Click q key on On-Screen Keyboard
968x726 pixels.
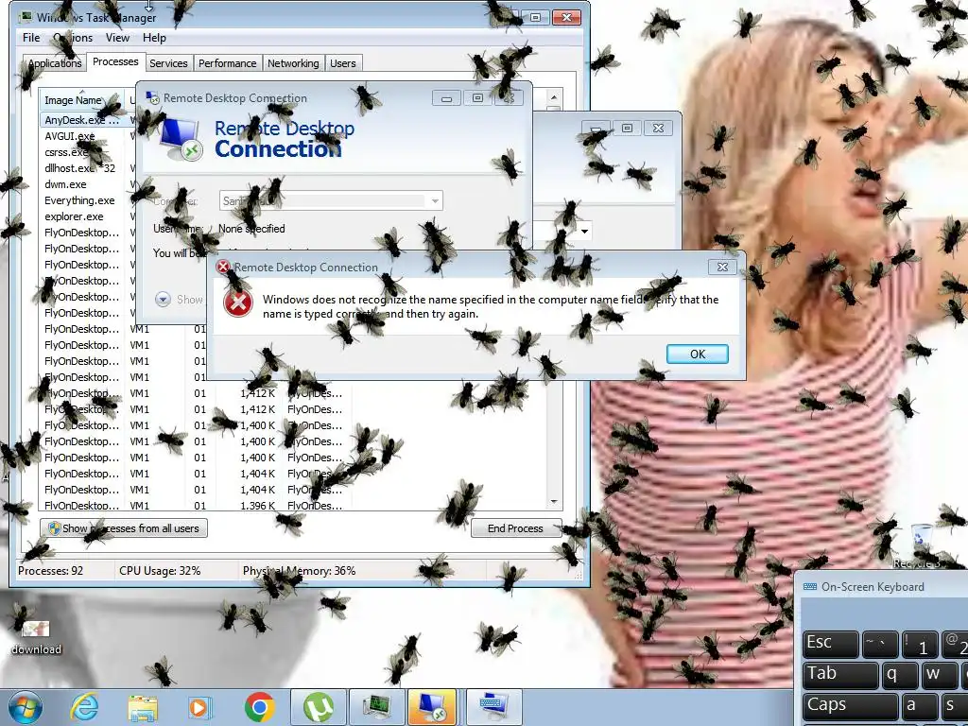(x=899, y=674)
